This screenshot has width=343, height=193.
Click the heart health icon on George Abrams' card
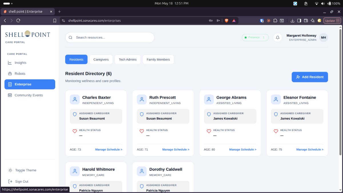[209, 131]
